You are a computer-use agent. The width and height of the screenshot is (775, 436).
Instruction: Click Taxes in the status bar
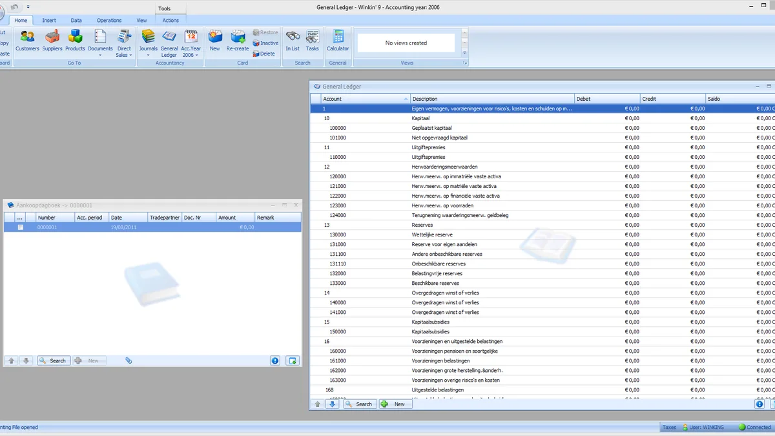coord(669,427)
